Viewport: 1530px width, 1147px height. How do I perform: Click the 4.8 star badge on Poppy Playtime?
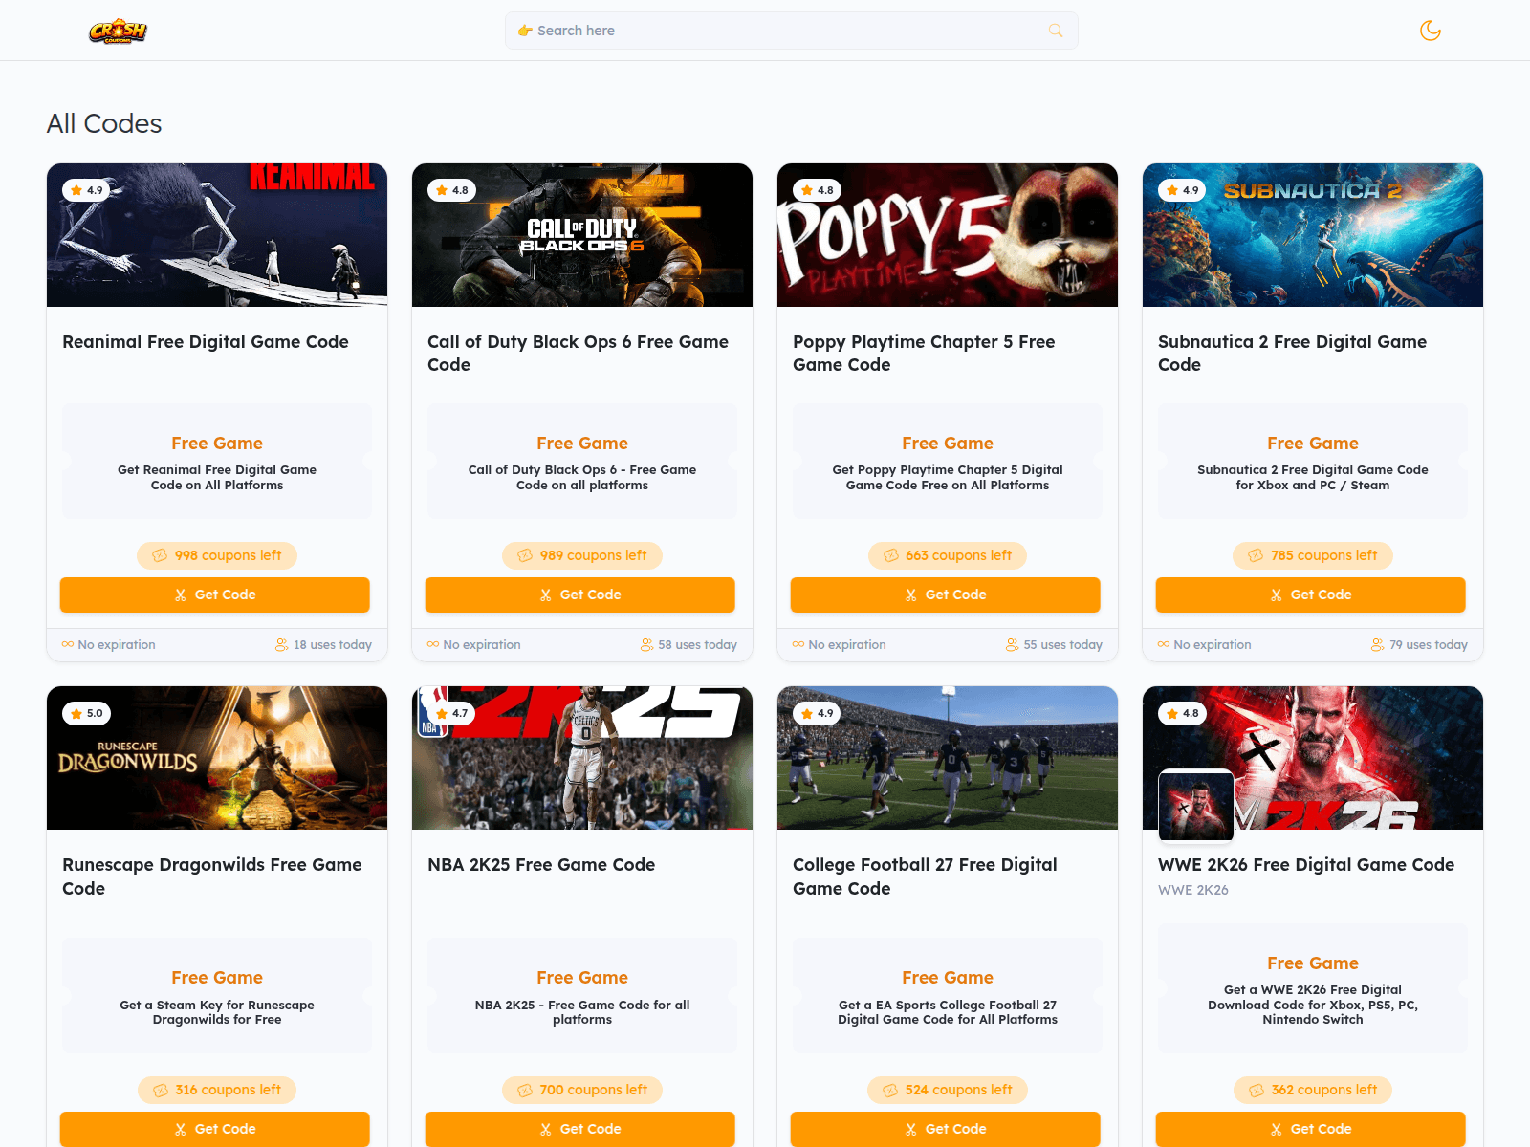click(x=818, y=190)
